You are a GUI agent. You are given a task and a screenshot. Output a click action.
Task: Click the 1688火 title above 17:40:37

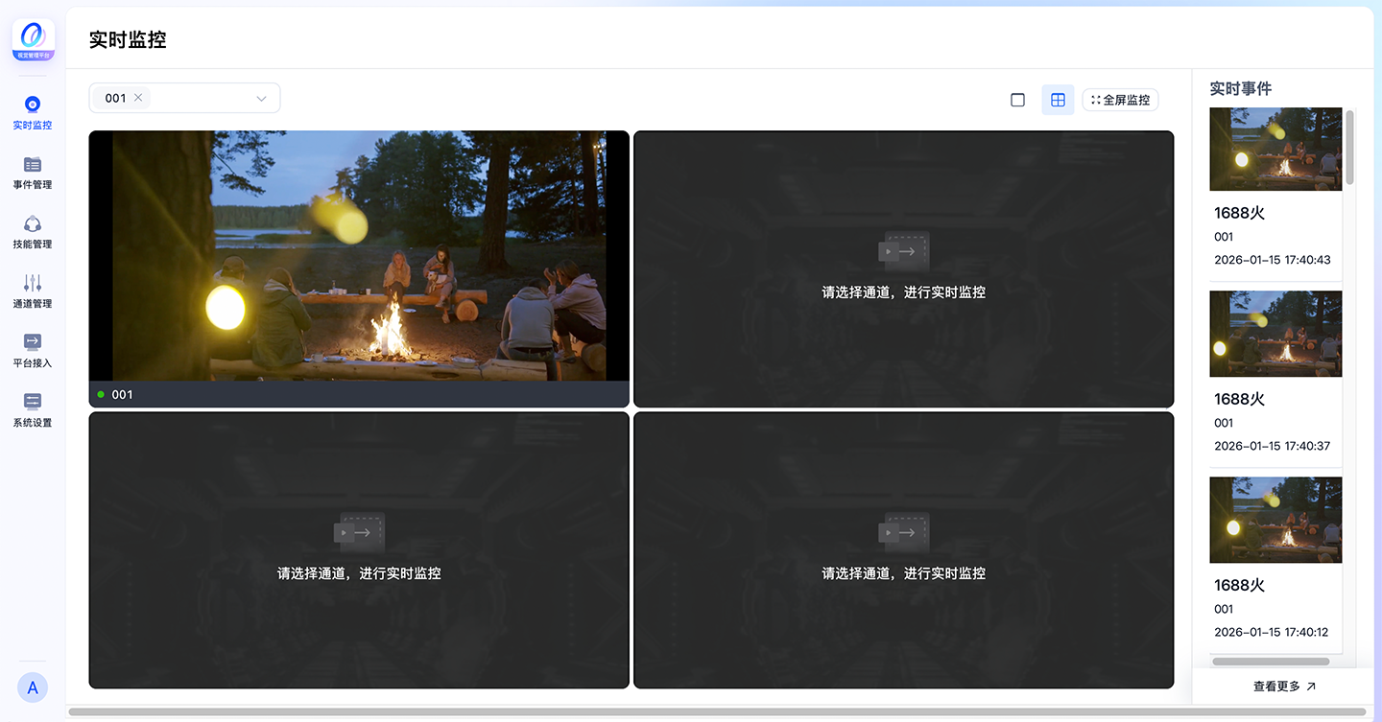tap(1239, 399)
